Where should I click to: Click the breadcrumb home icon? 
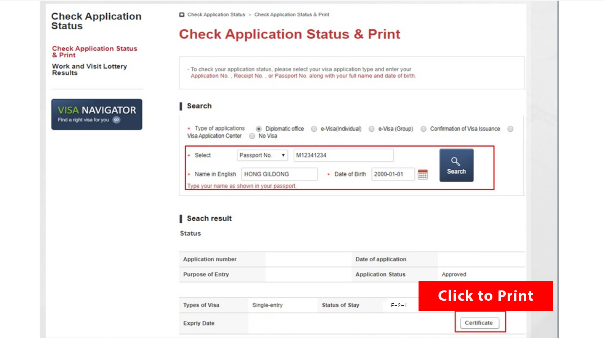182,14
